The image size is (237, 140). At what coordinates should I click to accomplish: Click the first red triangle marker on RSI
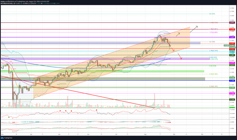[x=60, y=111]
